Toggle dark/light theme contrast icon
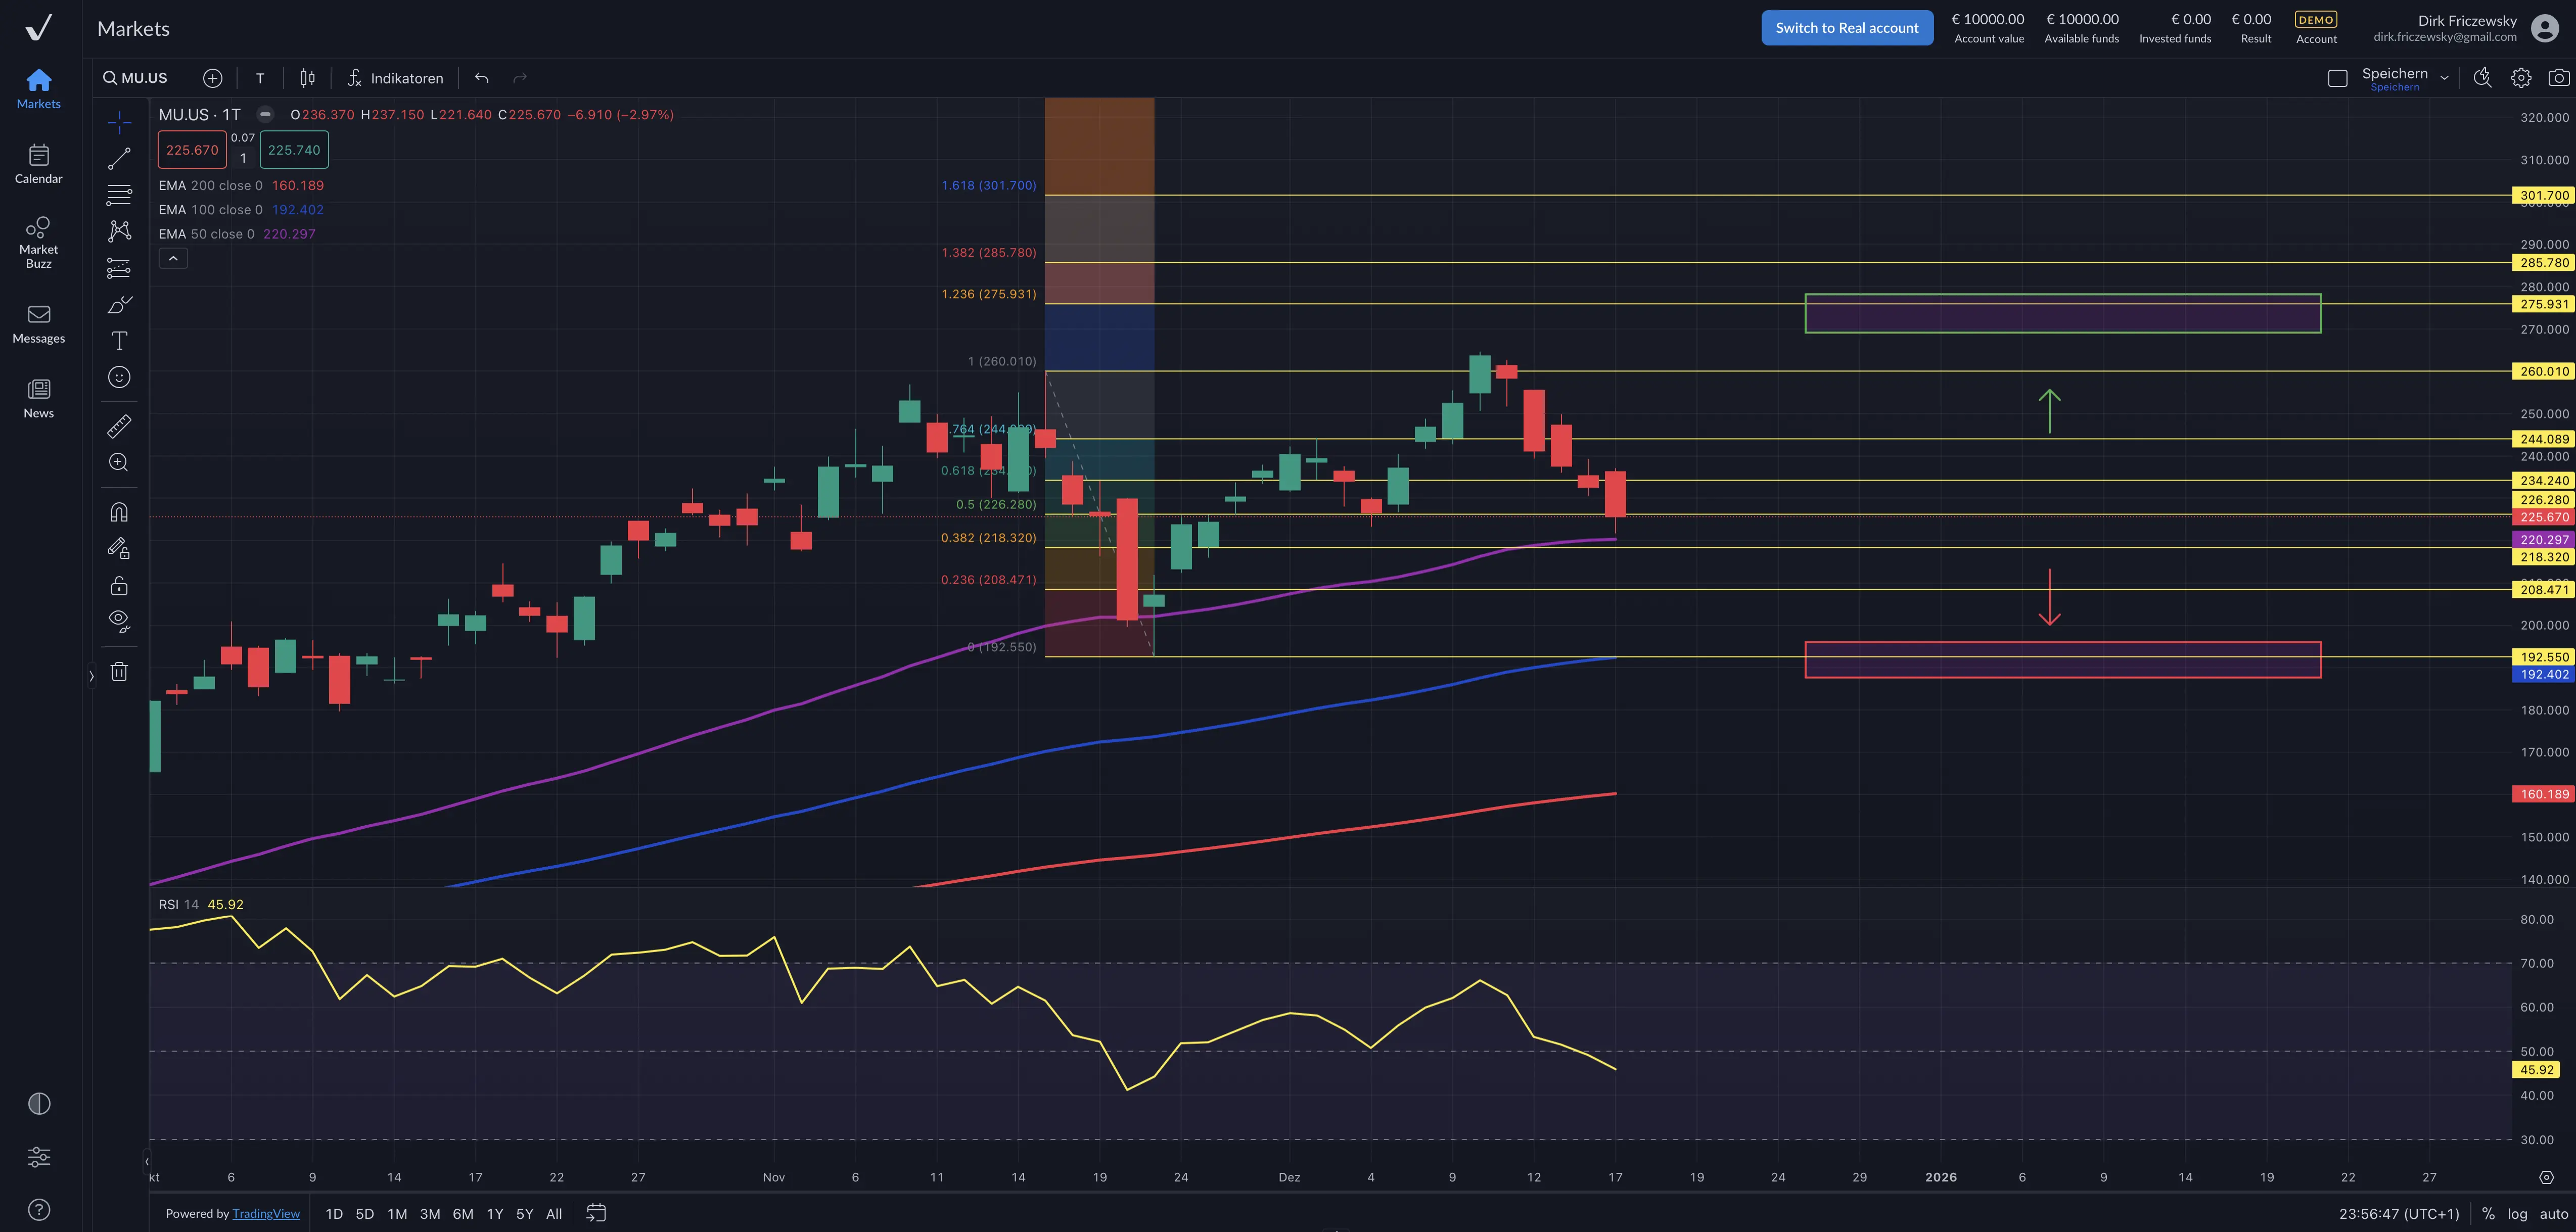The width and height of the screenshot is (2576, 1232). click(39, 1104)
